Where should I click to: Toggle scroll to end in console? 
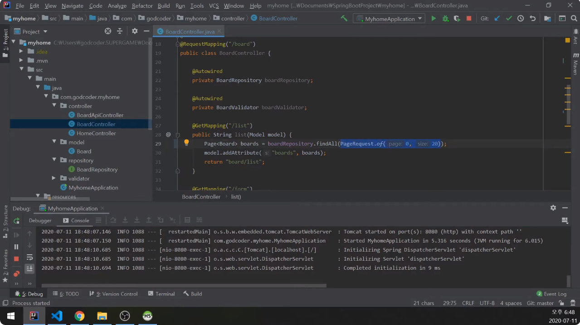(x=29, y=269)
